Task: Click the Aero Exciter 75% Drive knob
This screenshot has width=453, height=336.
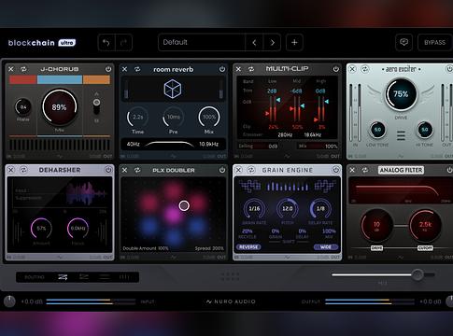Action: coord(401,94)
